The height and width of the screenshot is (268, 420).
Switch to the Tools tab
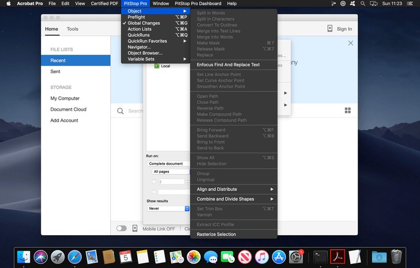coord(73,29)
